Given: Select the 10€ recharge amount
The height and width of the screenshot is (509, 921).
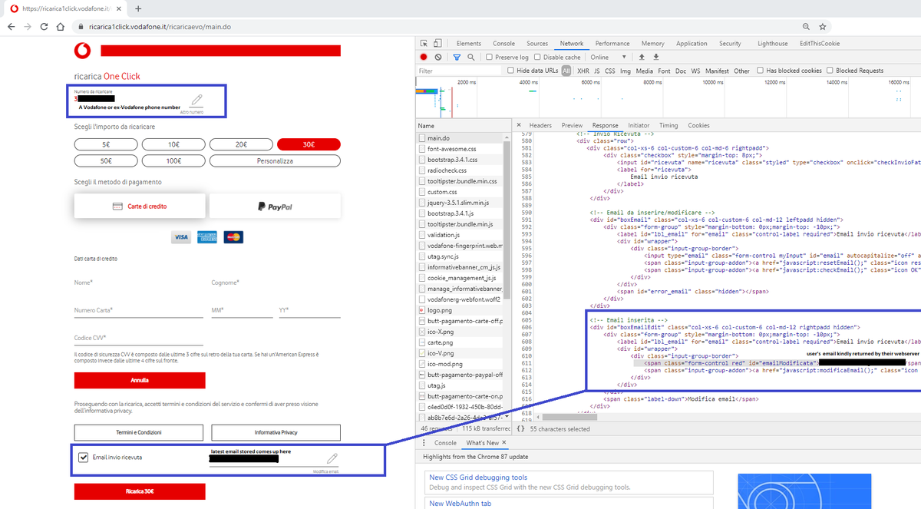Looking at the screenshot, I should [173, 144].
